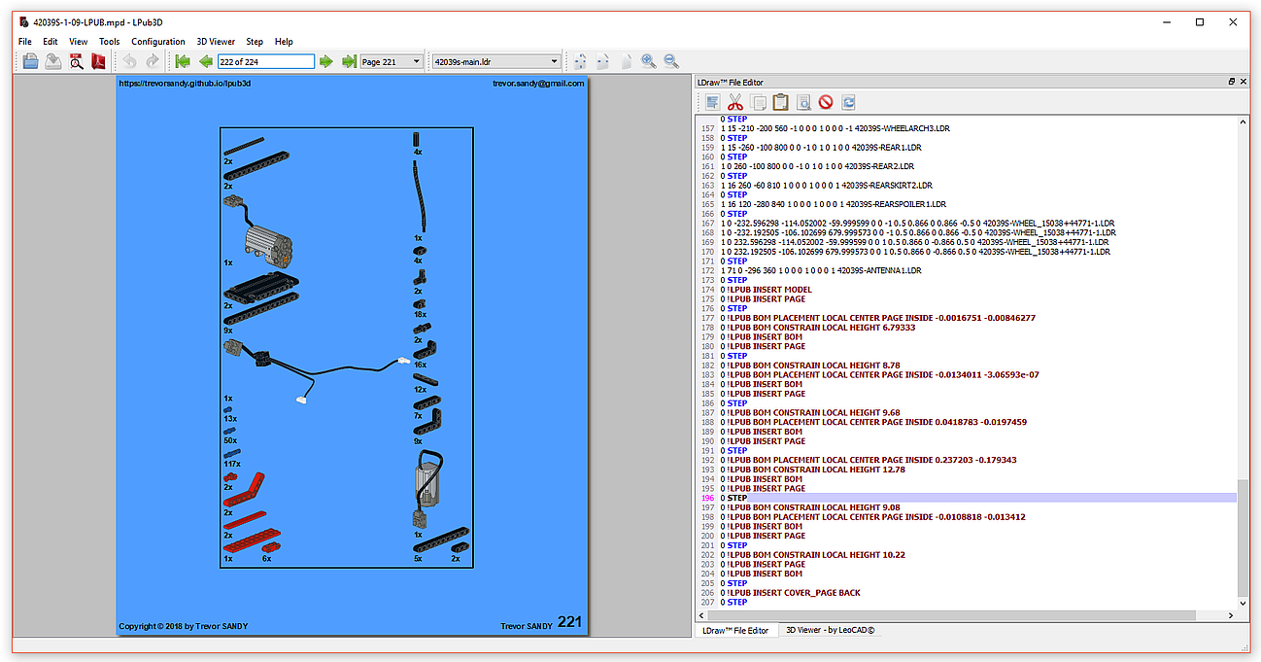Viewport: 1261px width, 662px height.
Task: Click the Redo arrow icon
Action: (153, 61)
